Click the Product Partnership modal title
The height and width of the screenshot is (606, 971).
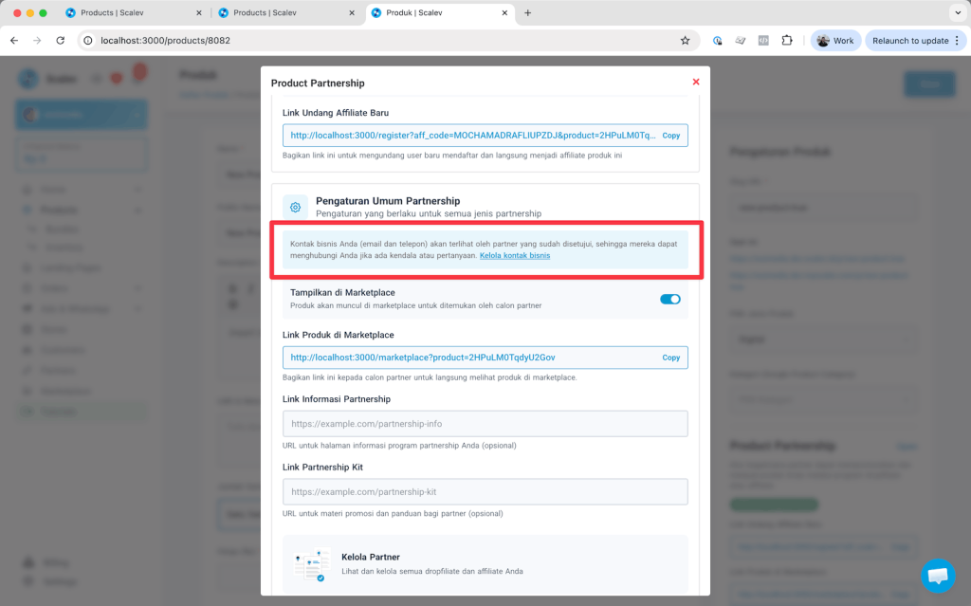pos(318,83)
